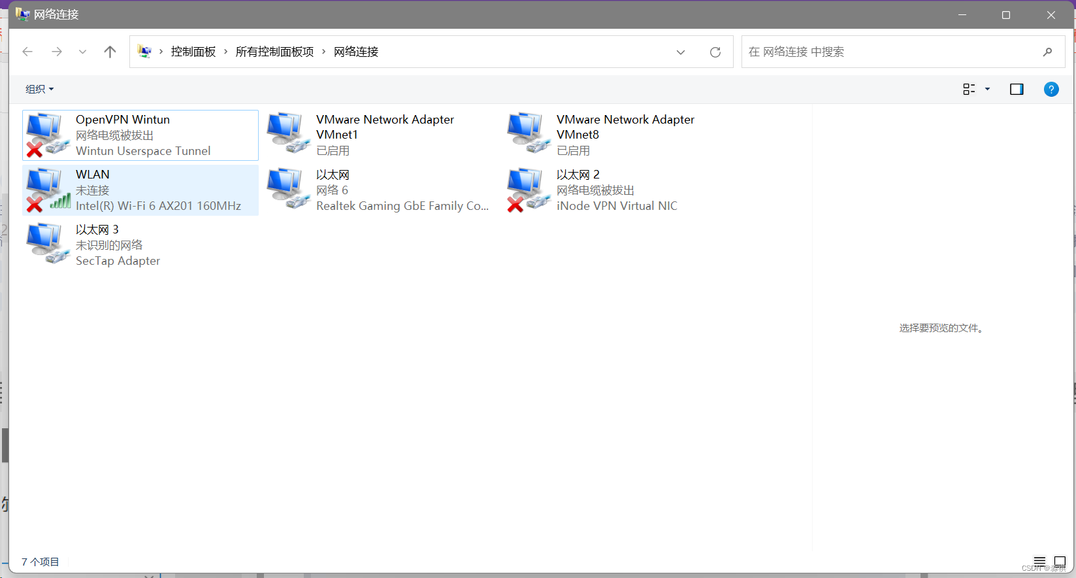The image size is (1076, 578).
Task: Select the 以太网 2 iNode VPN icon
Action: 528,190
